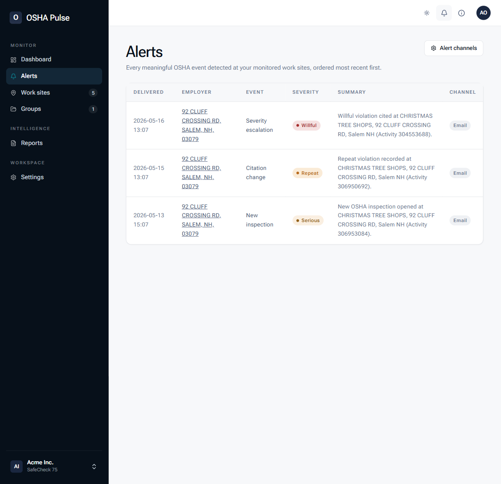Click the Event column header

tap(254, 92)
